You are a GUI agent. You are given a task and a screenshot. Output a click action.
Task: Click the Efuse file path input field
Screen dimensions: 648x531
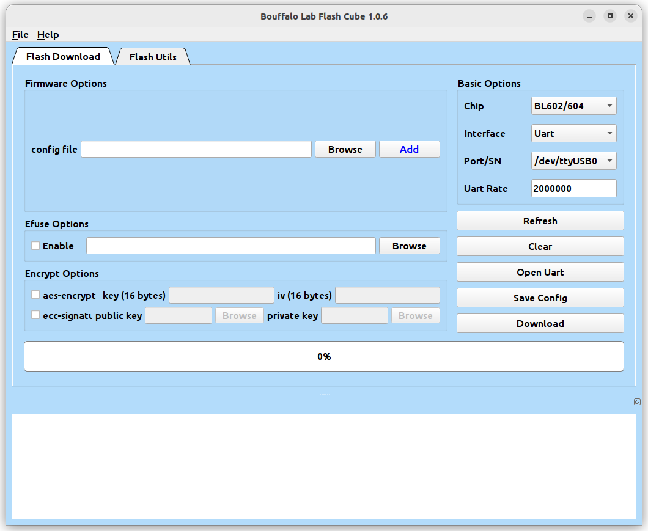[230, 246]
